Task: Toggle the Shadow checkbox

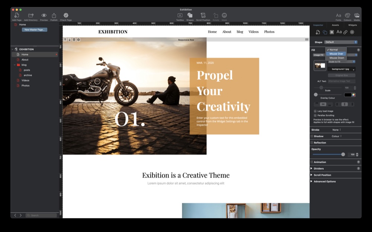Action: point(312,136)
